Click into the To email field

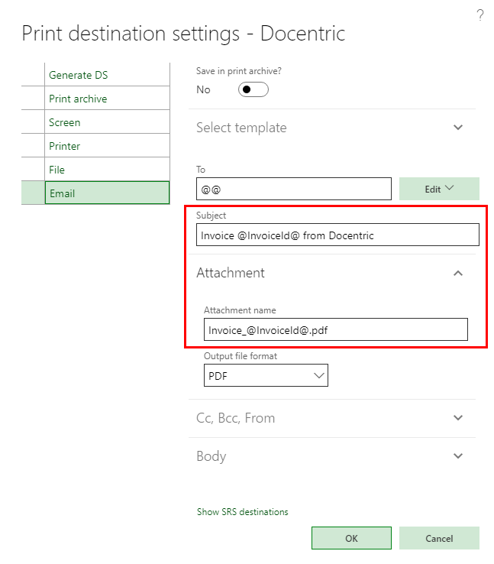click(x=293, y=189)
